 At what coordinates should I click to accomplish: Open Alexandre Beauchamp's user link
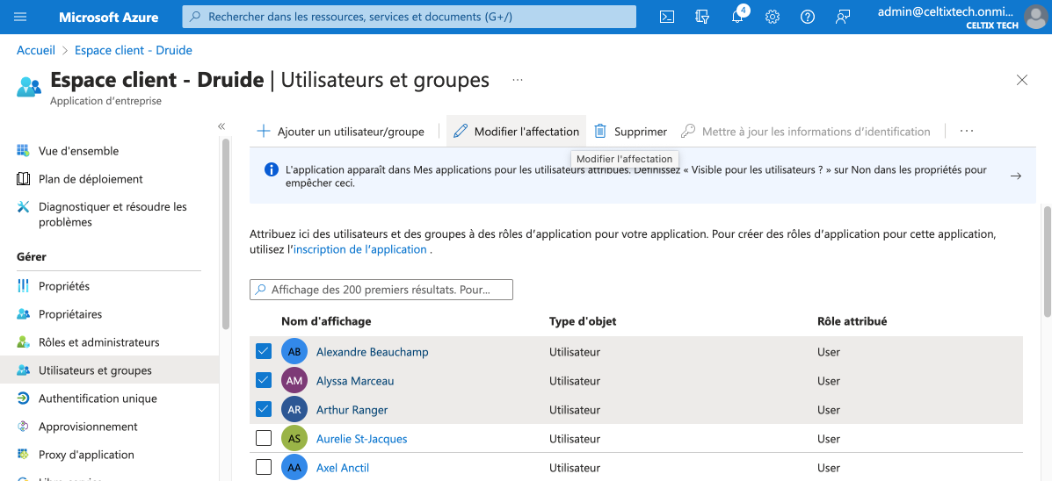[x=373, y=352]
